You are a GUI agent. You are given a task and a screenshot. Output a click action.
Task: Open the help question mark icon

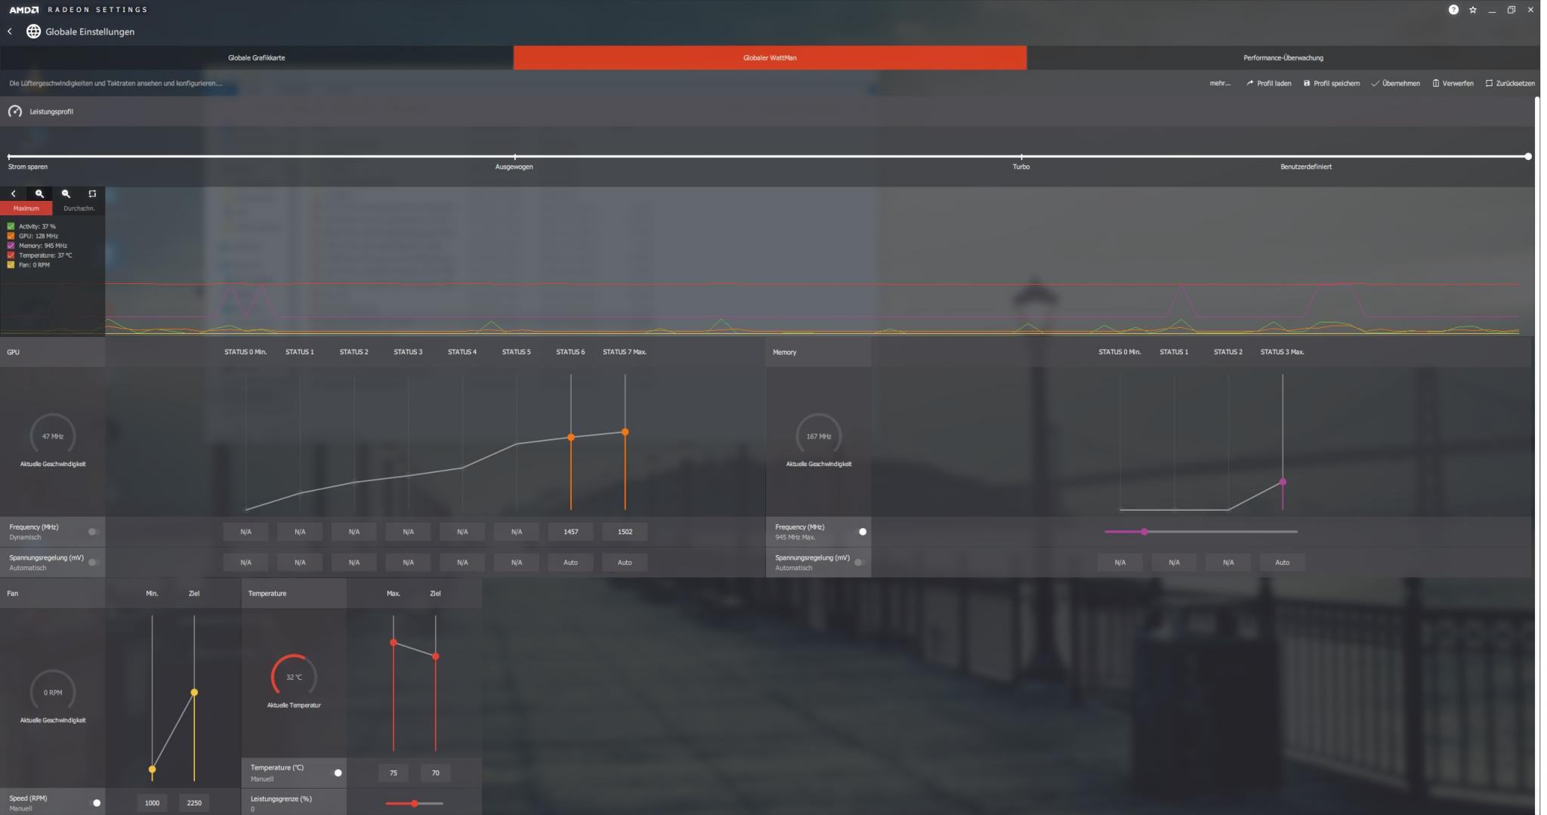[1453, 10]
